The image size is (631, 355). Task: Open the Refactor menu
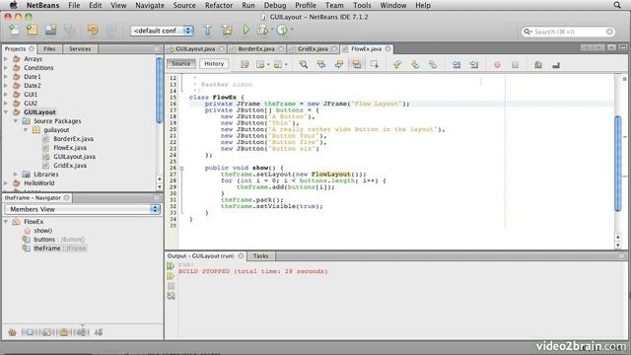[219, 5]
